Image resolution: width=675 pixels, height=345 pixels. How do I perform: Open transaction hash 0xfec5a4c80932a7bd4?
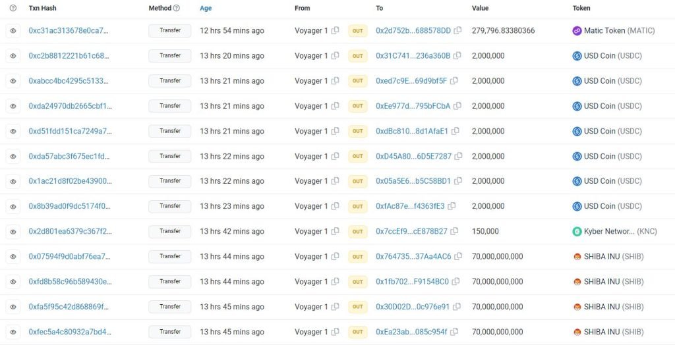coord(70,332)
